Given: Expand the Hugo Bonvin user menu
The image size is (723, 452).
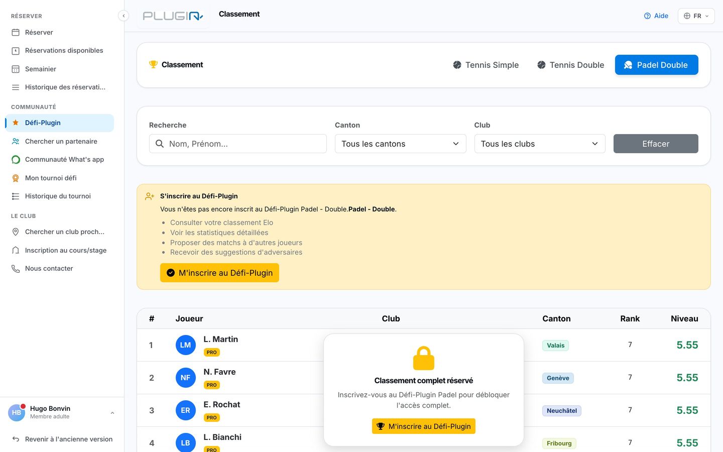Looking at the screenshot, I should [x=62, y=412].
